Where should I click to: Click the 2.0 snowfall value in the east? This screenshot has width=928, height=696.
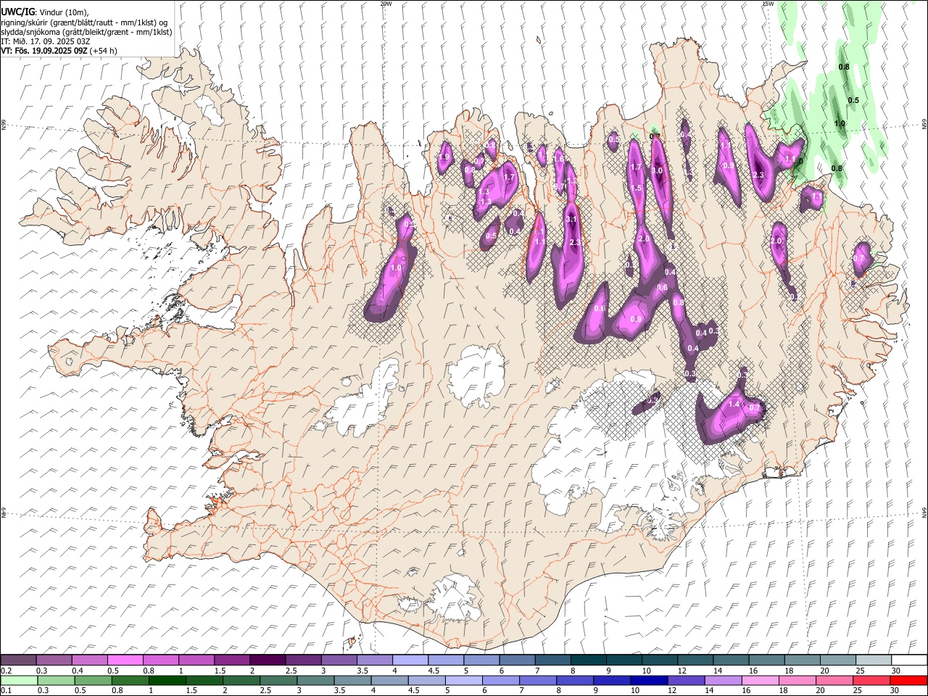776,241
